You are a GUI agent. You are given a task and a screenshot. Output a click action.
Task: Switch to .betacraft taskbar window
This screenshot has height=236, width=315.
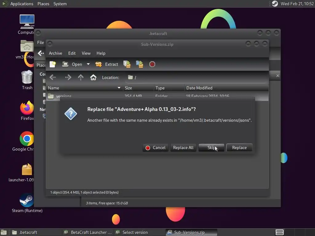pyautogui.click(x=36, y=232)
